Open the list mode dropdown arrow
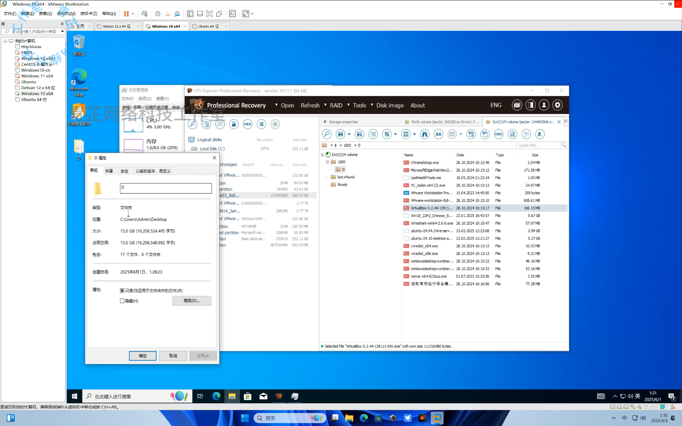Image resolution: width=682 pixels, height=426 pixels. coord(414,134)
